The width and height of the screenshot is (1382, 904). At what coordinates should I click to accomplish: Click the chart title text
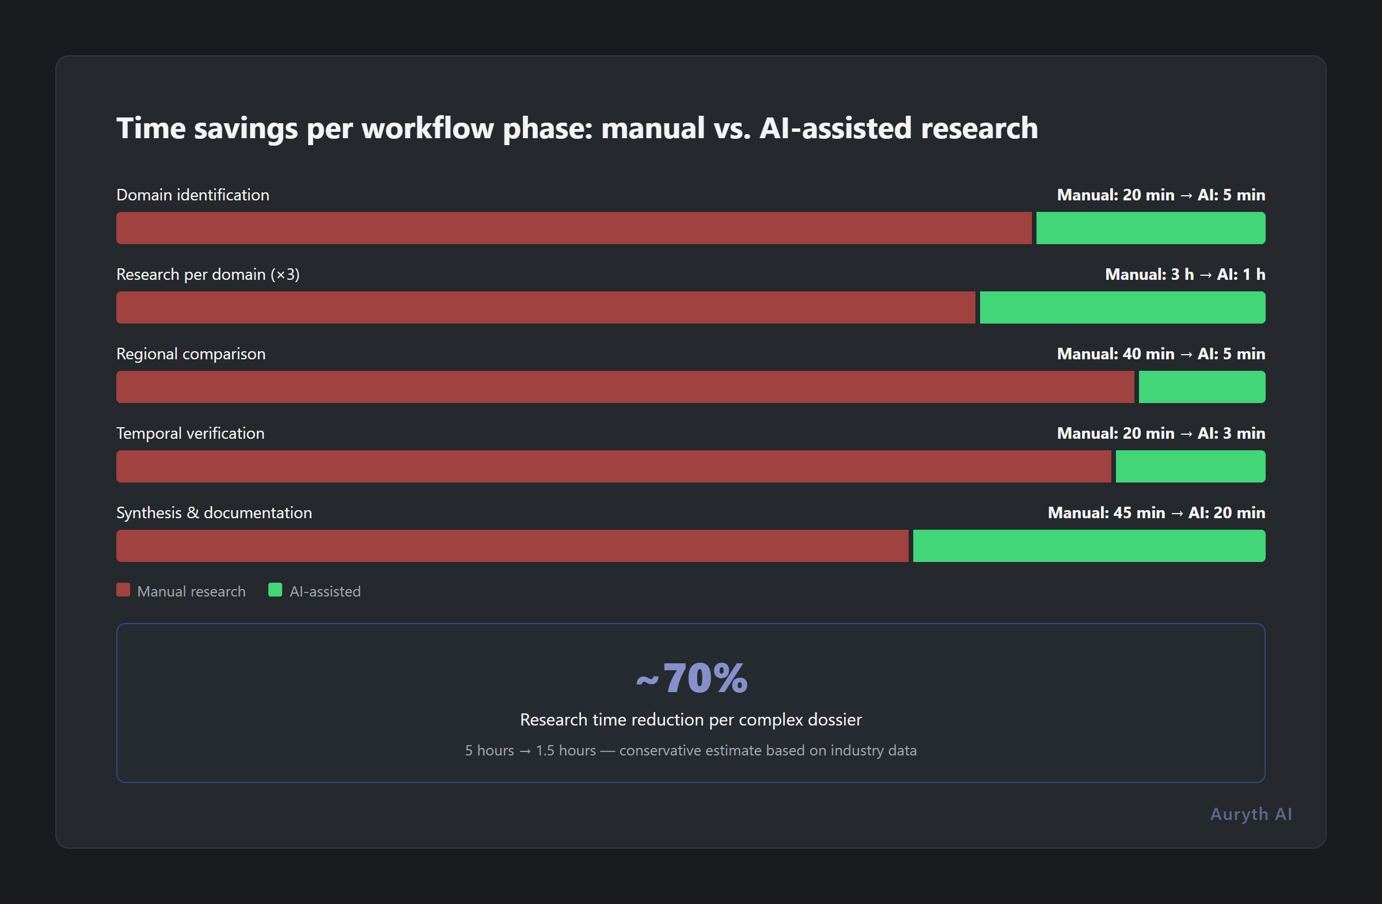tap(576, 128)
